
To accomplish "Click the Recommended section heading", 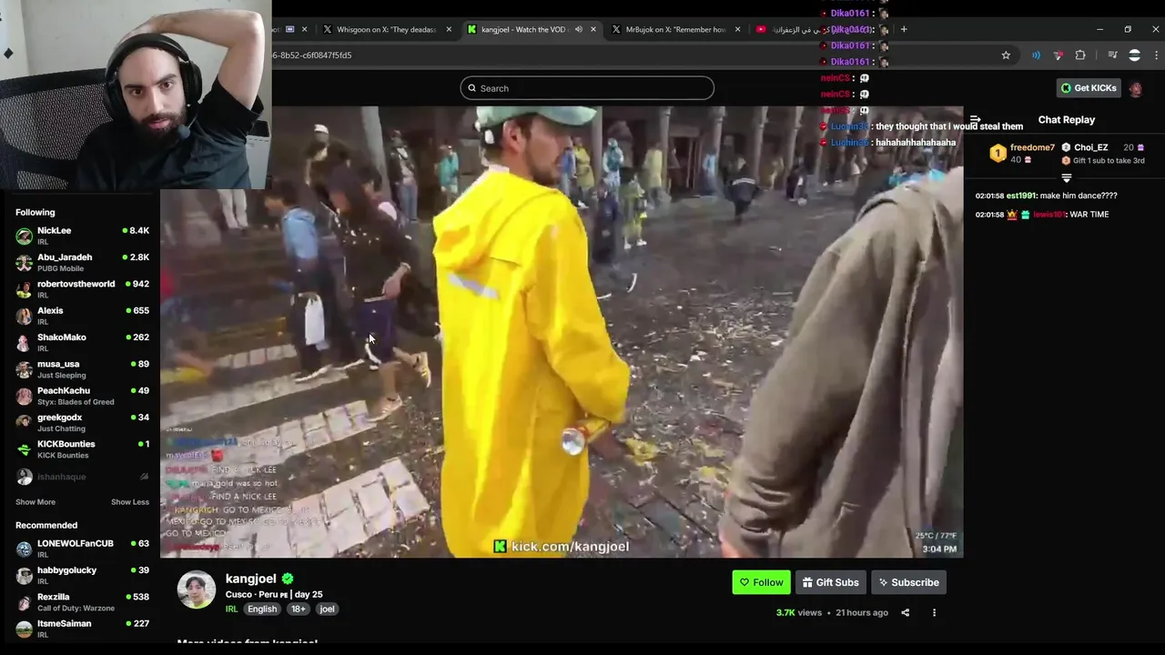I will point(46,525).
